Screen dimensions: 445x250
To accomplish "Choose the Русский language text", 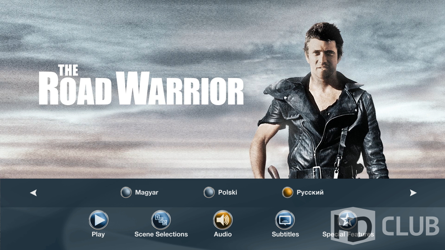I will click(x=310, y=192).
